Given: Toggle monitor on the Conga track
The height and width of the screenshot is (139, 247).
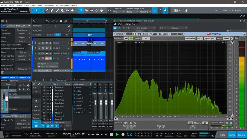Looking at the screenshot, I should coord(50,58).
